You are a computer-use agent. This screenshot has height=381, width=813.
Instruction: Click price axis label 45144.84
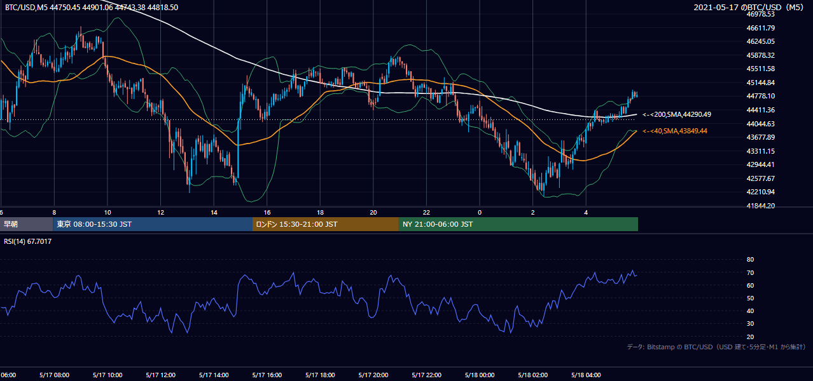click(761, 83)
